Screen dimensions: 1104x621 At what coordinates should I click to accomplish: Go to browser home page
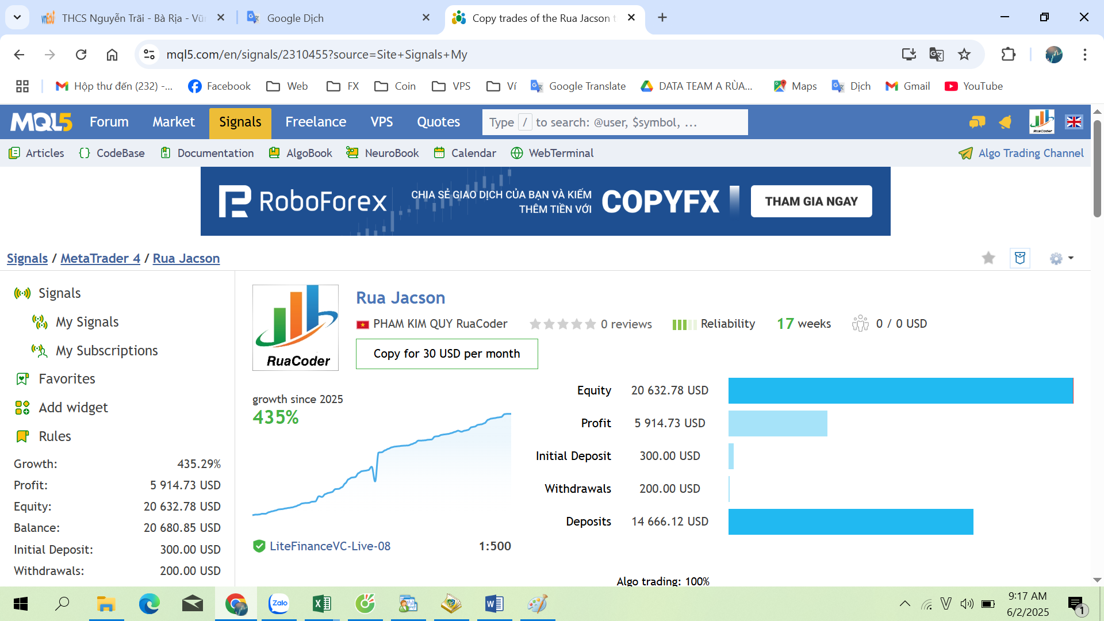[x=112, y=55]
